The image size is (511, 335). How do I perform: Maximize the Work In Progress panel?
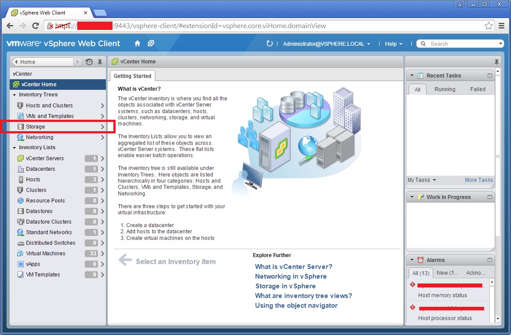tap(489, 197)
